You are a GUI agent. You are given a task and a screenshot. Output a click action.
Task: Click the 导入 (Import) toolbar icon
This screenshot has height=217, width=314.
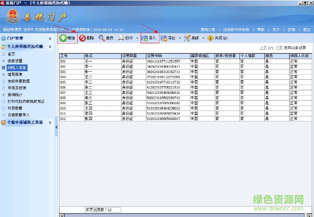pyautogui.click(x=145, y=38)
